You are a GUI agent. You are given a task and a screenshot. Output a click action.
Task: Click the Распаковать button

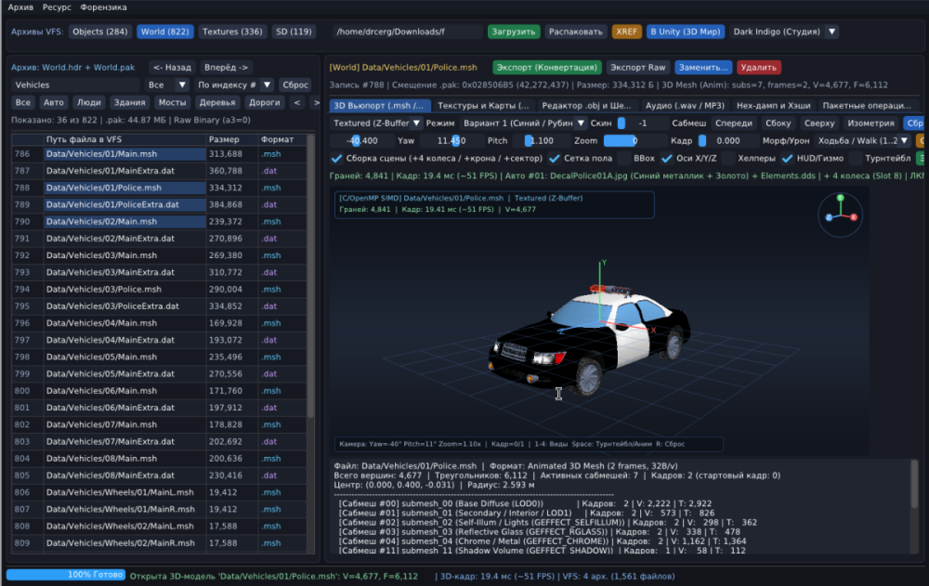[575, 32]
